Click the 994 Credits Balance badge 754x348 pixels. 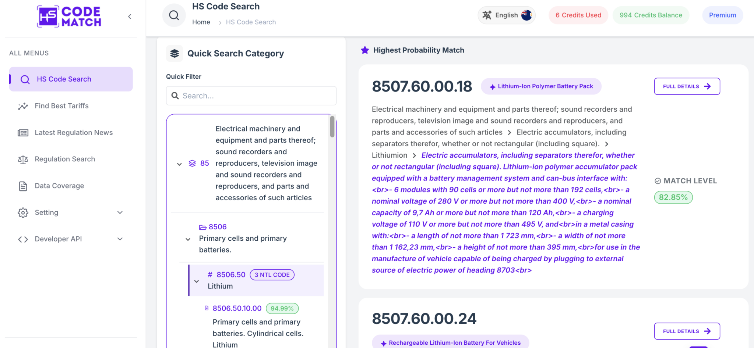point(651,15)
